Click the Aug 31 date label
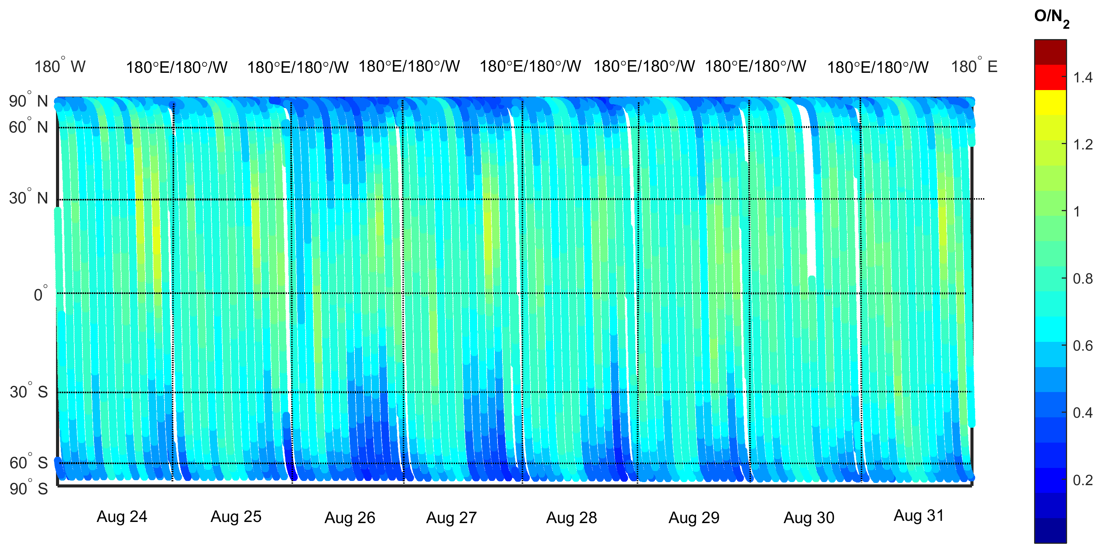The height and width of the screenshot is (553, 1102). [x=919, y=515]
